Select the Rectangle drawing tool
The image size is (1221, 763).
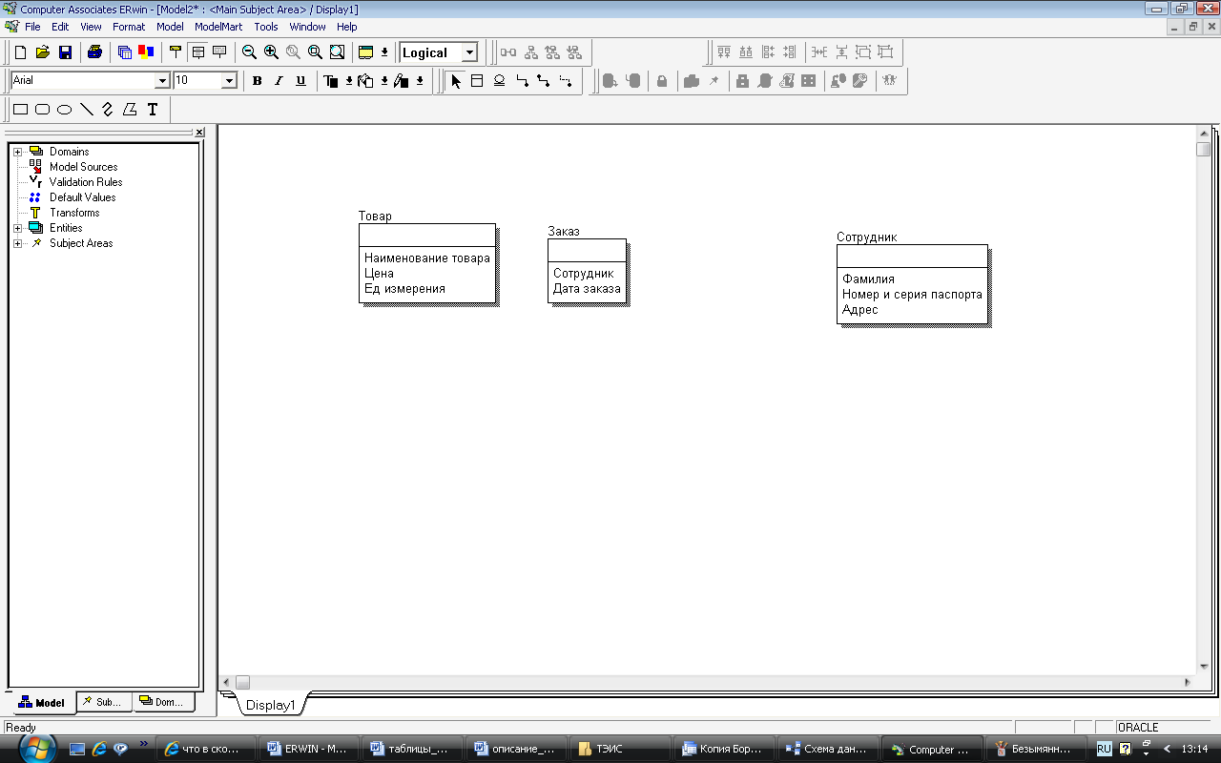(20, 110)
